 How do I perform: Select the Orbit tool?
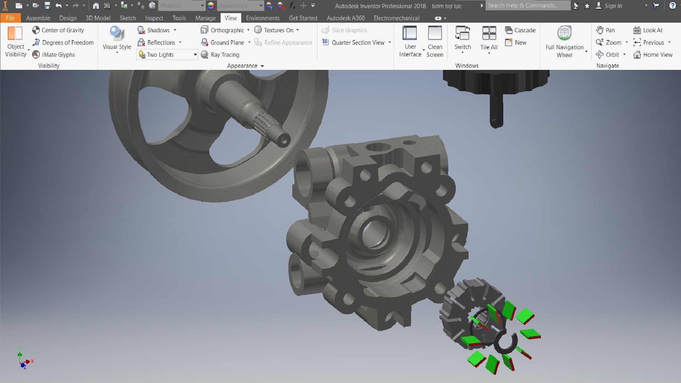tap(608, 55)
